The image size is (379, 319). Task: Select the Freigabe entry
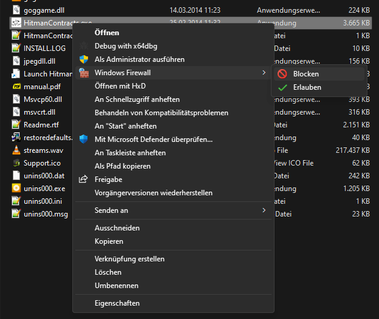click(173, 180)
